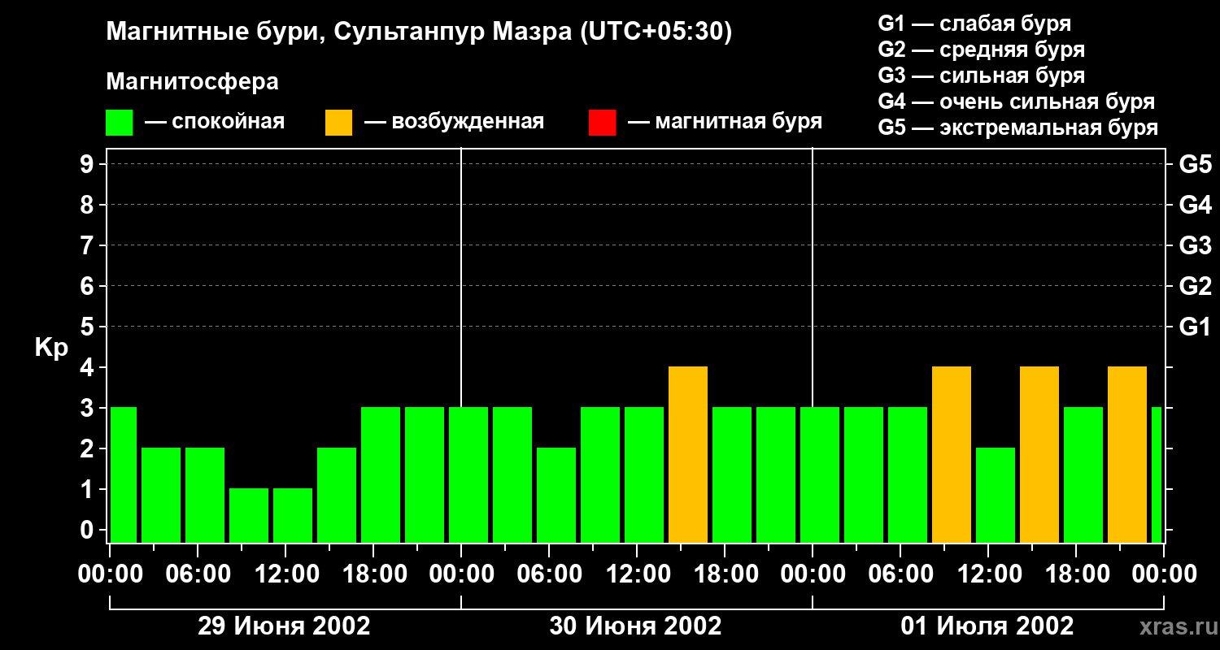1220x650 pixels.
Task: Click the green Kp 2 bar on 01 Июля
Action: click(996, 496)
